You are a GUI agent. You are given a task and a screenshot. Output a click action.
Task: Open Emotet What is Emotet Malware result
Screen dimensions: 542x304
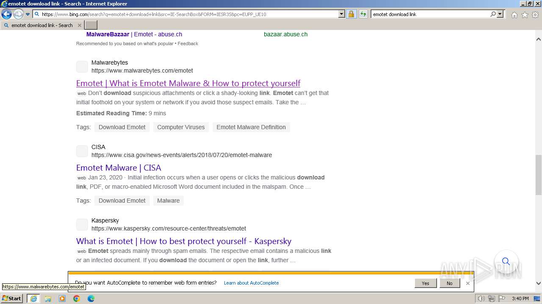188,83
